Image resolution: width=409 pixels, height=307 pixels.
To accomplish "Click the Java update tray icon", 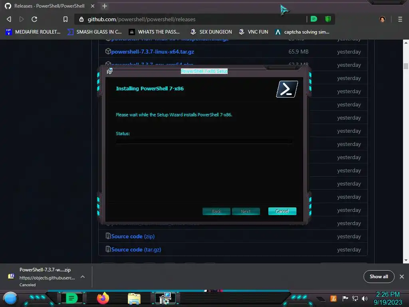I will [334, 298].
